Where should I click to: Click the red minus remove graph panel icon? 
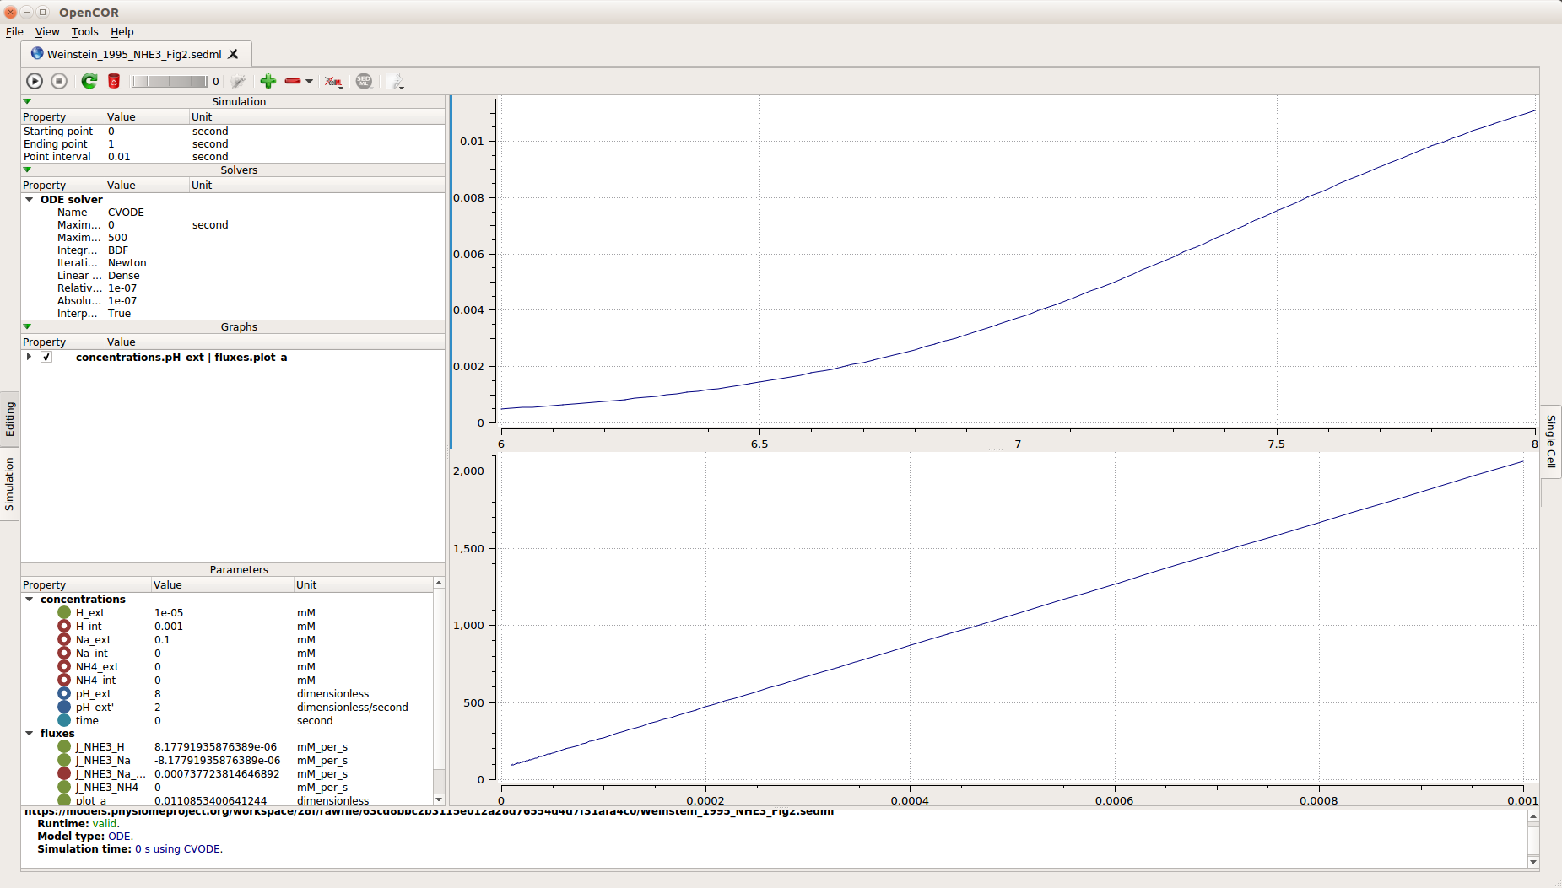pyautogui.click(x=293, y=81)
